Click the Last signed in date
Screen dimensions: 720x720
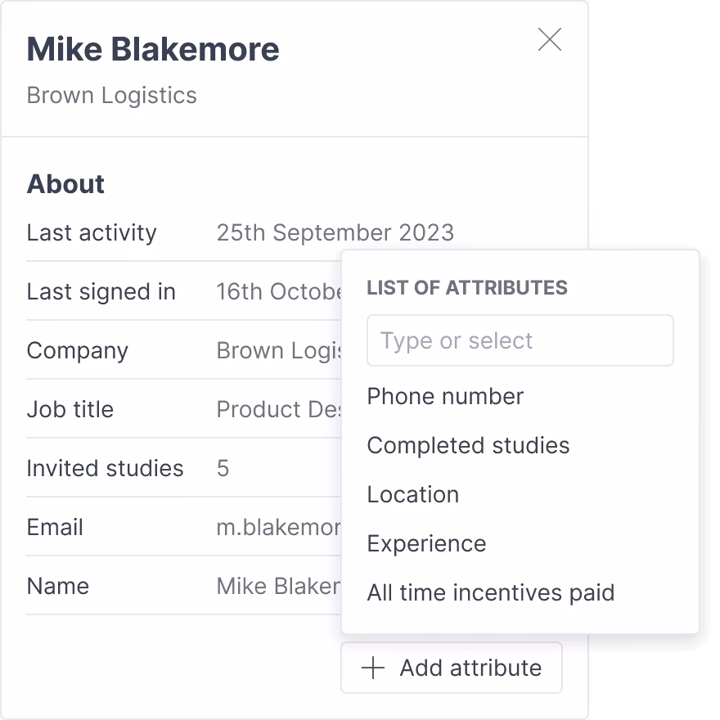[x=270, y=291]
